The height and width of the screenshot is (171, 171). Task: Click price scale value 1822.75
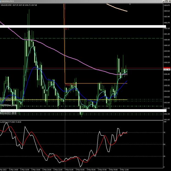[167, 23]
